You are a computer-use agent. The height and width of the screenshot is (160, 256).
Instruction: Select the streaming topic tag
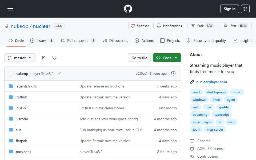tap(200, 115)
